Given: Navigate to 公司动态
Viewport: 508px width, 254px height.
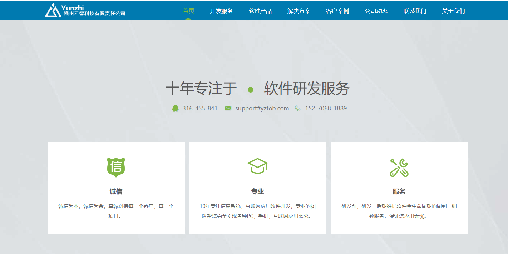Looking at the screenshot, I should pos(376,11).
